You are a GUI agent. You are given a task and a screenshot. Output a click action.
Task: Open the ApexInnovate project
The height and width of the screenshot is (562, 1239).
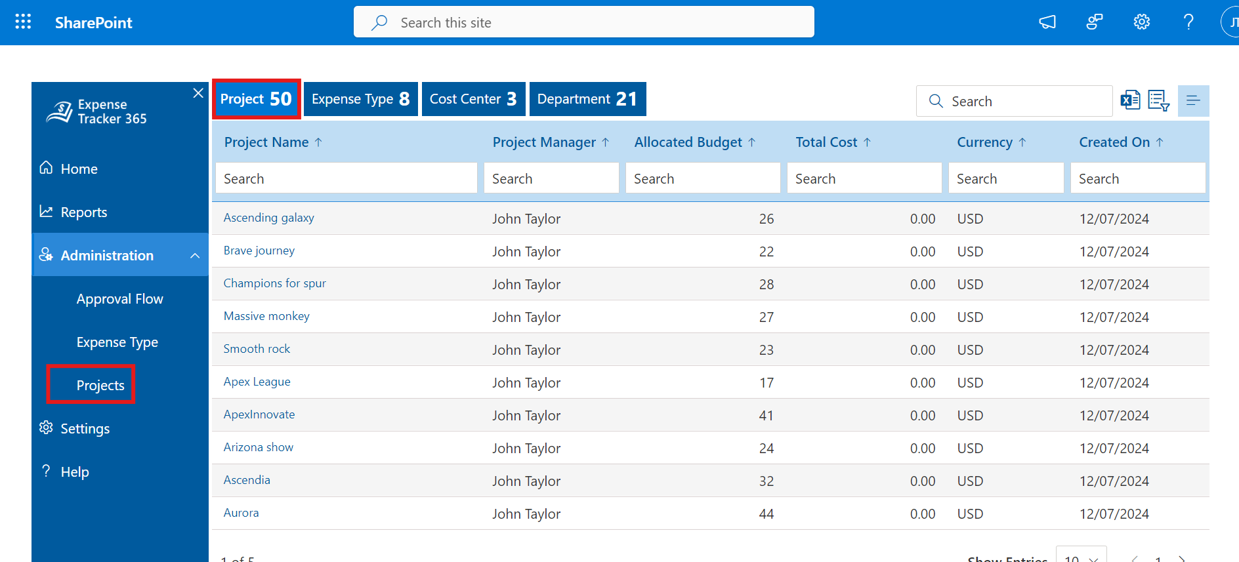259,414
